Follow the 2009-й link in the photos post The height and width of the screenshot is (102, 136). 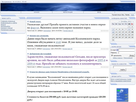coord(31,64)
